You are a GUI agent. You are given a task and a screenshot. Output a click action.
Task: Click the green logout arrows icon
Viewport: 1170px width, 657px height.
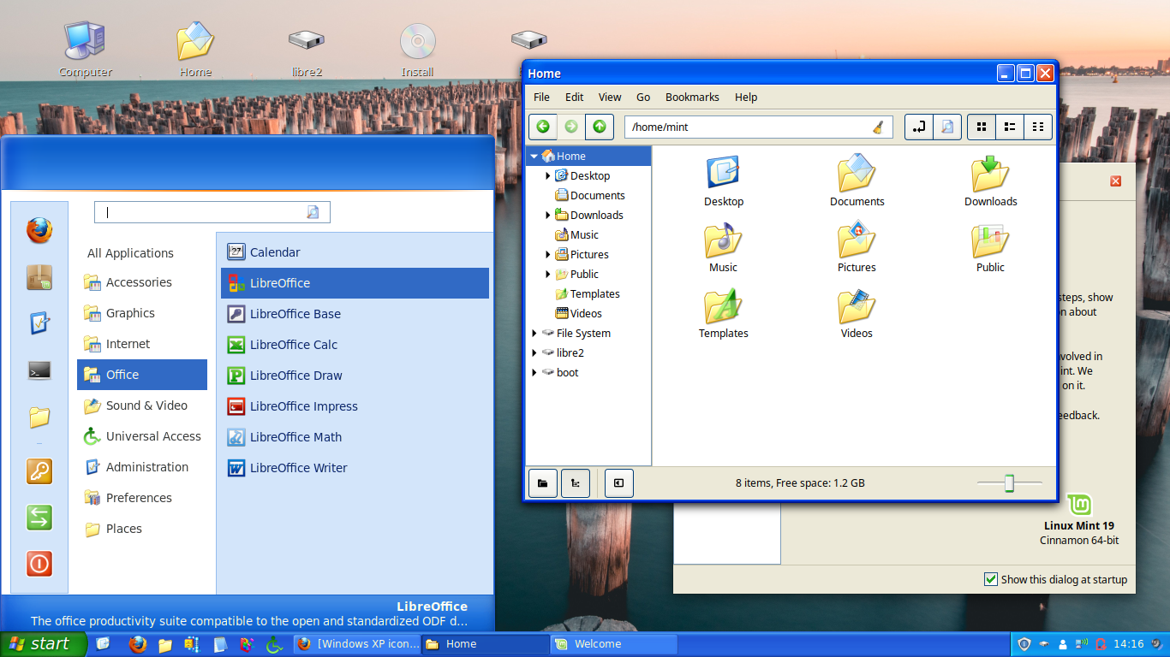[x=39, y=518]
